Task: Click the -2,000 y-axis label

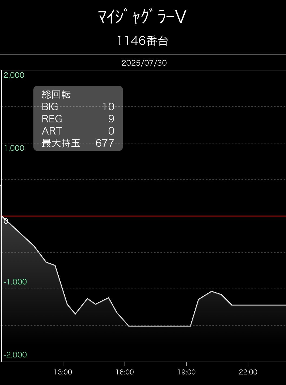Action: coord(15,355)
